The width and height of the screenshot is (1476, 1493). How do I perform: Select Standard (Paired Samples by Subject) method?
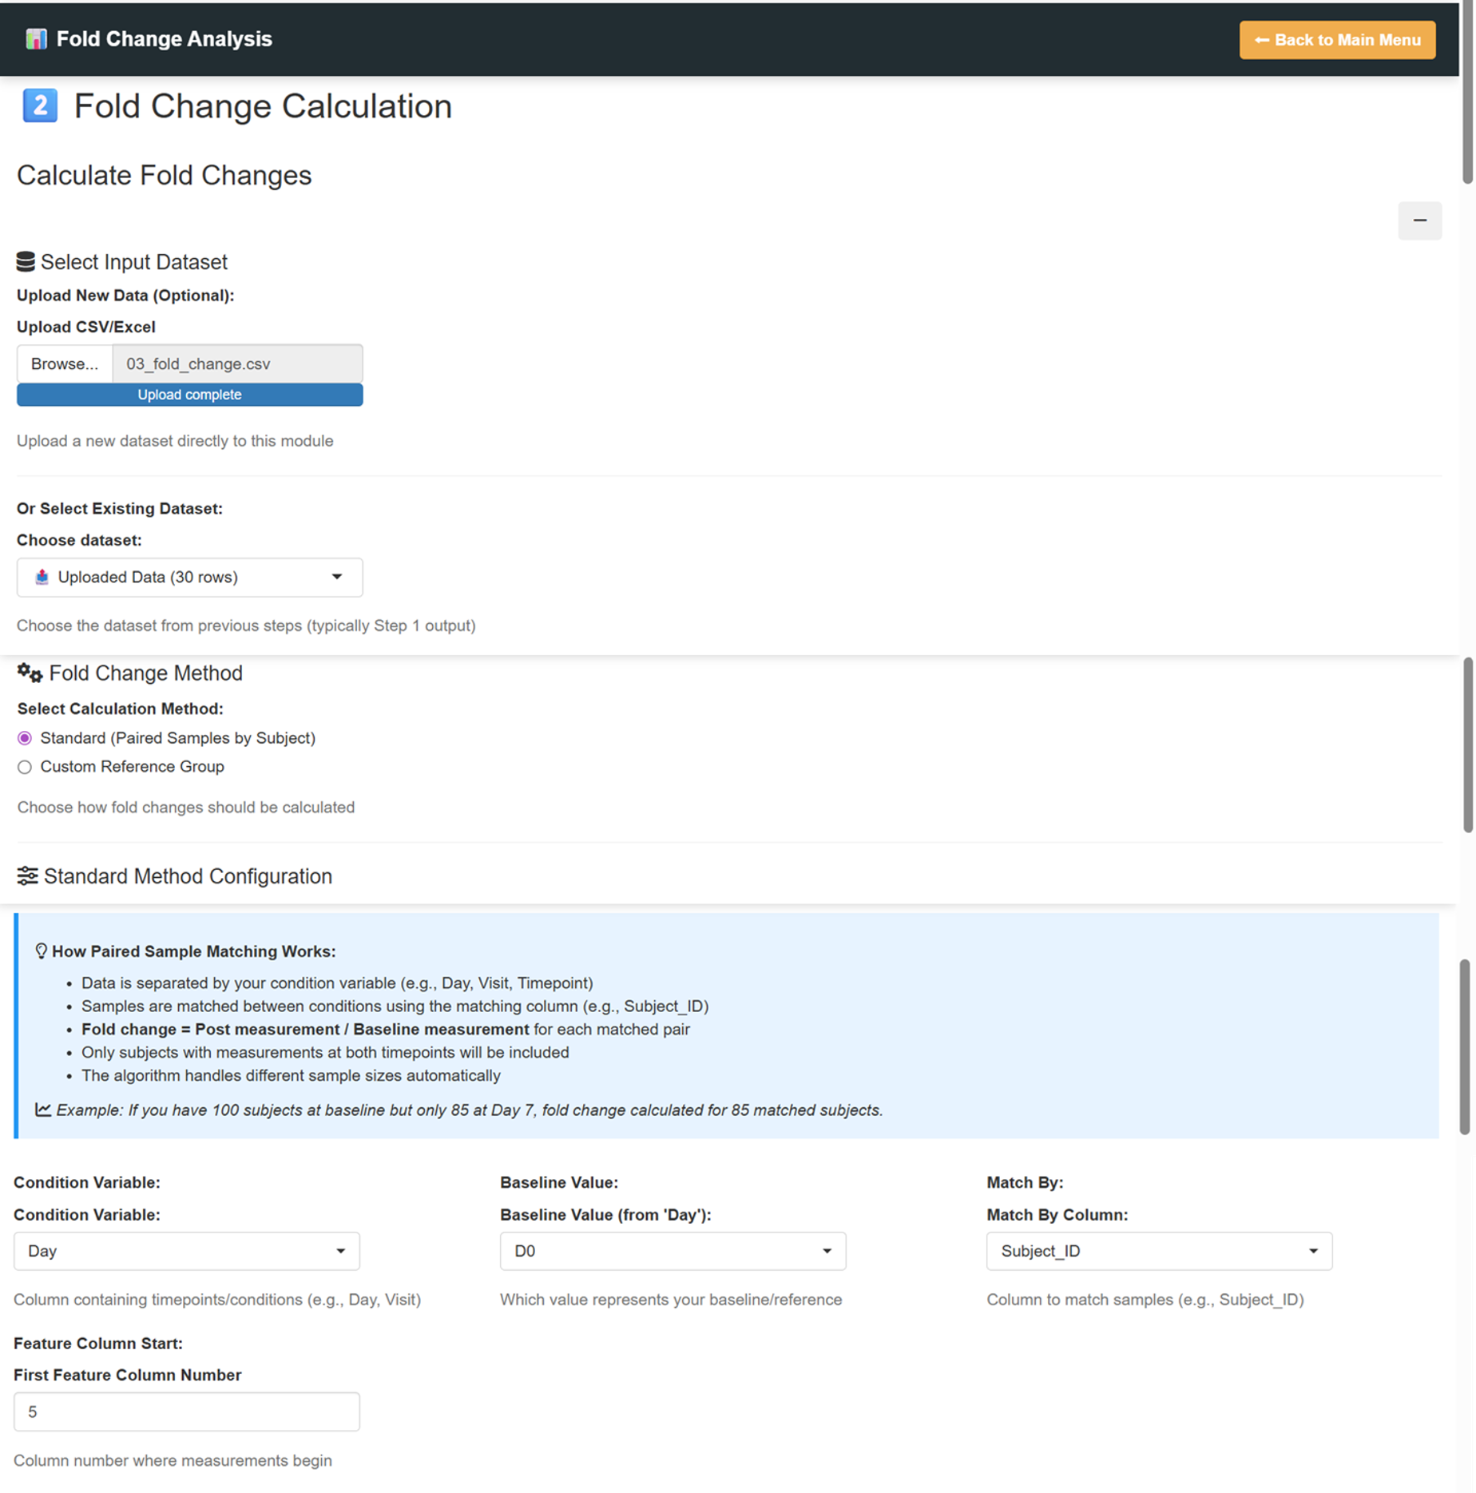pos(25,738)
